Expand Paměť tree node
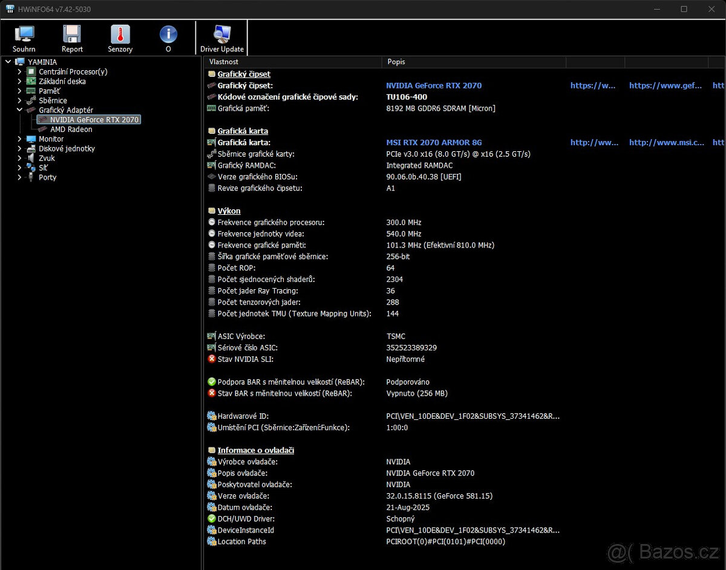The image size is (726, 570). pyautogui.click(x=19, y=91)
